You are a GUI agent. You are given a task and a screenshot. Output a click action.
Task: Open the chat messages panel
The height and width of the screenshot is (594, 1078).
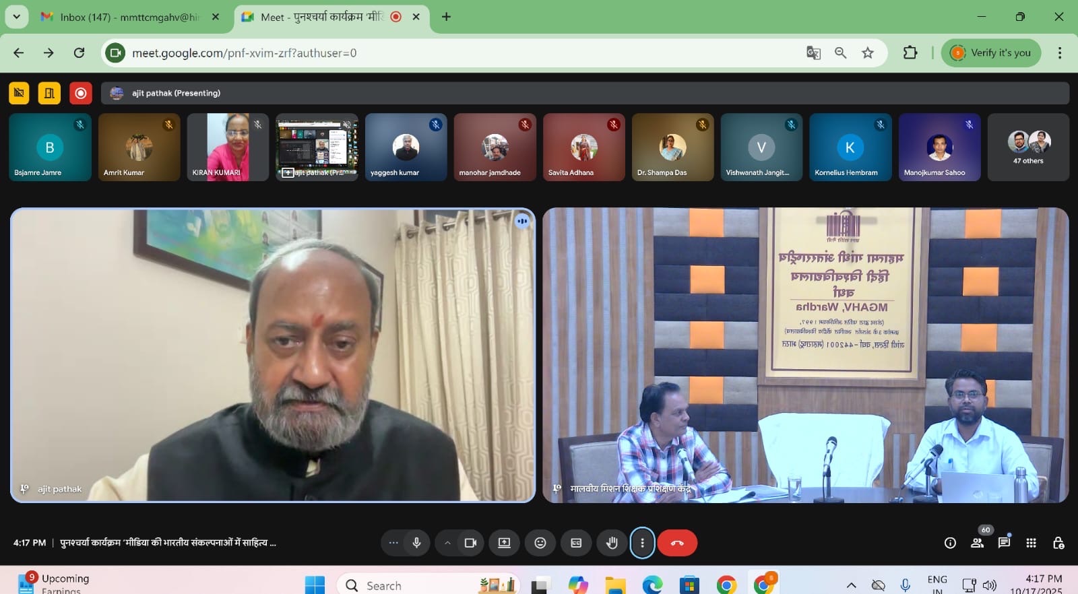tap(1004, 543)
